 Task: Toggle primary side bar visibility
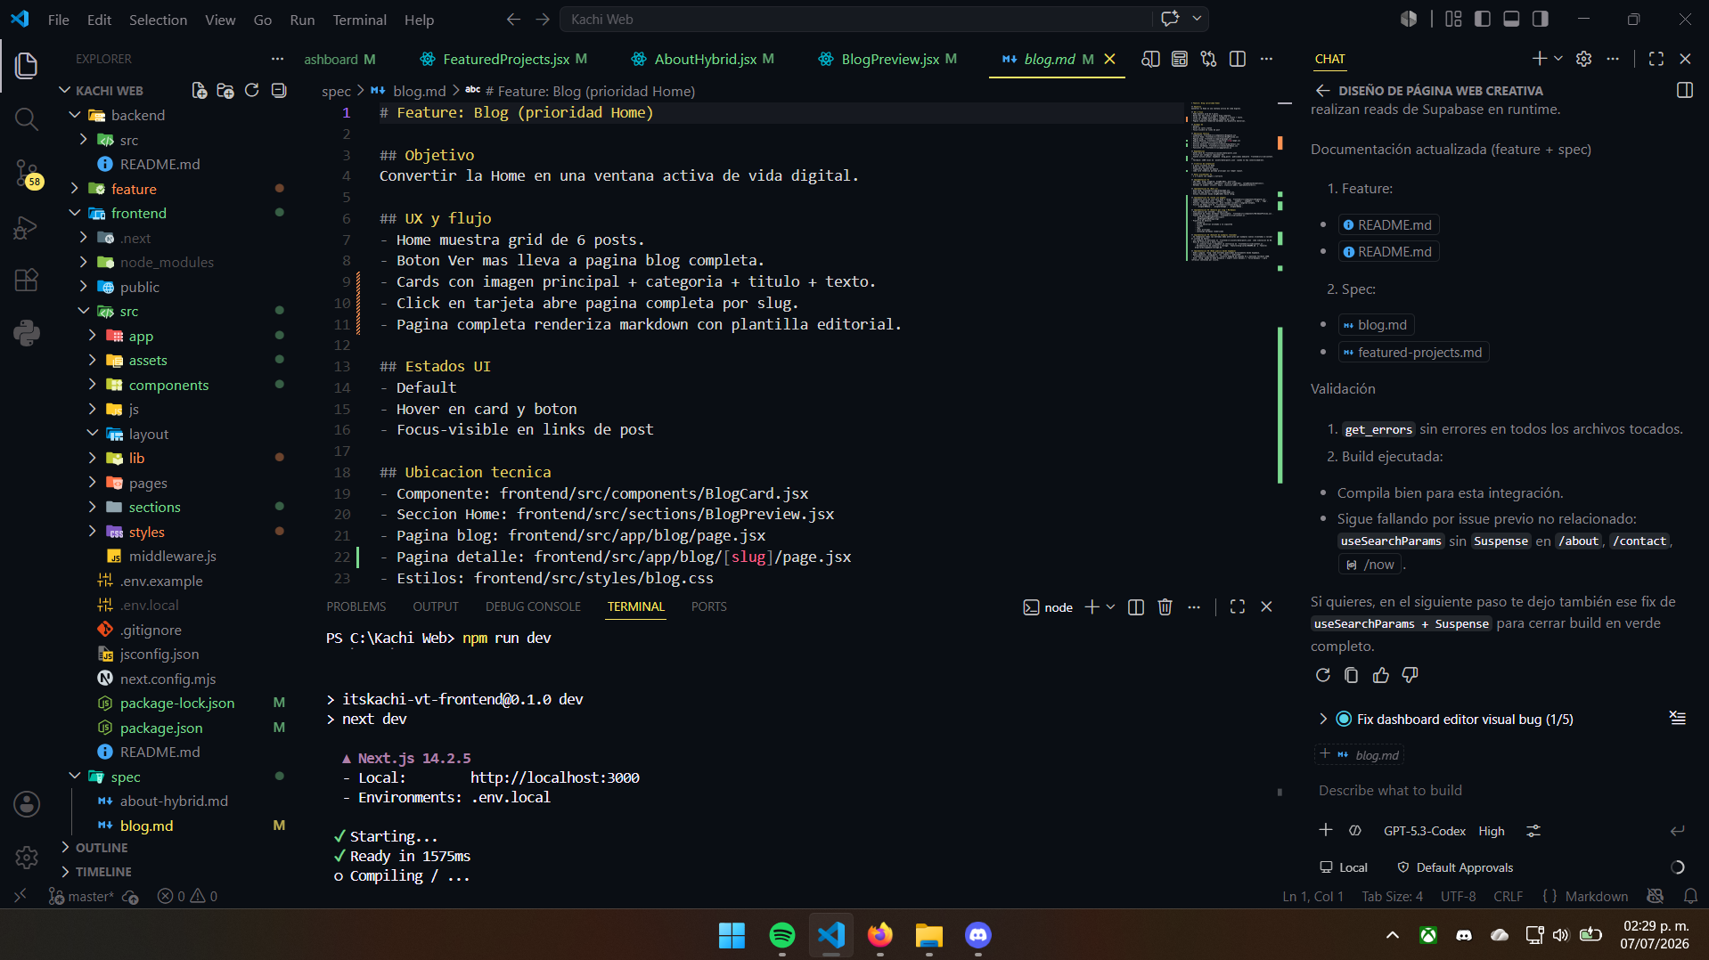point(1483,19)
